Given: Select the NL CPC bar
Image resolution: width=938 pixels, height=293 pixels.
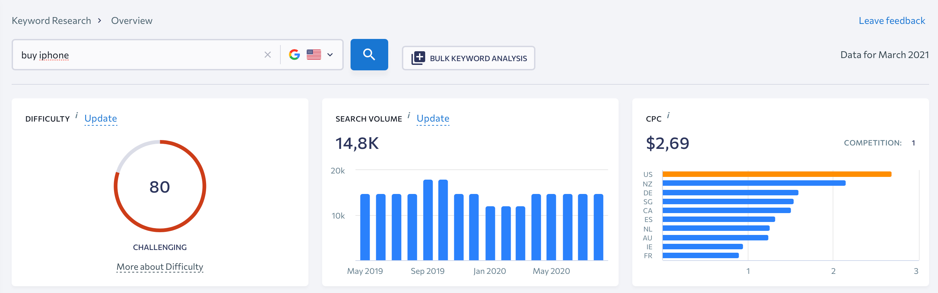Looking at the screenshot, I should 716,228.
